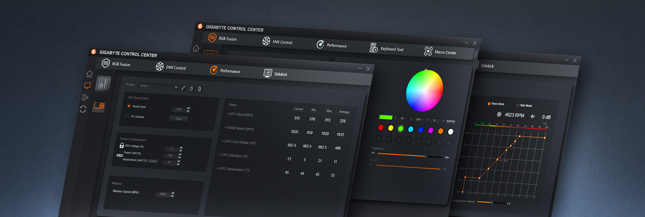Image resolution: width=645 pixels, height=217 pixels.
Task: Click the Open button for OC Scanner
Action: tap(179, 119)
